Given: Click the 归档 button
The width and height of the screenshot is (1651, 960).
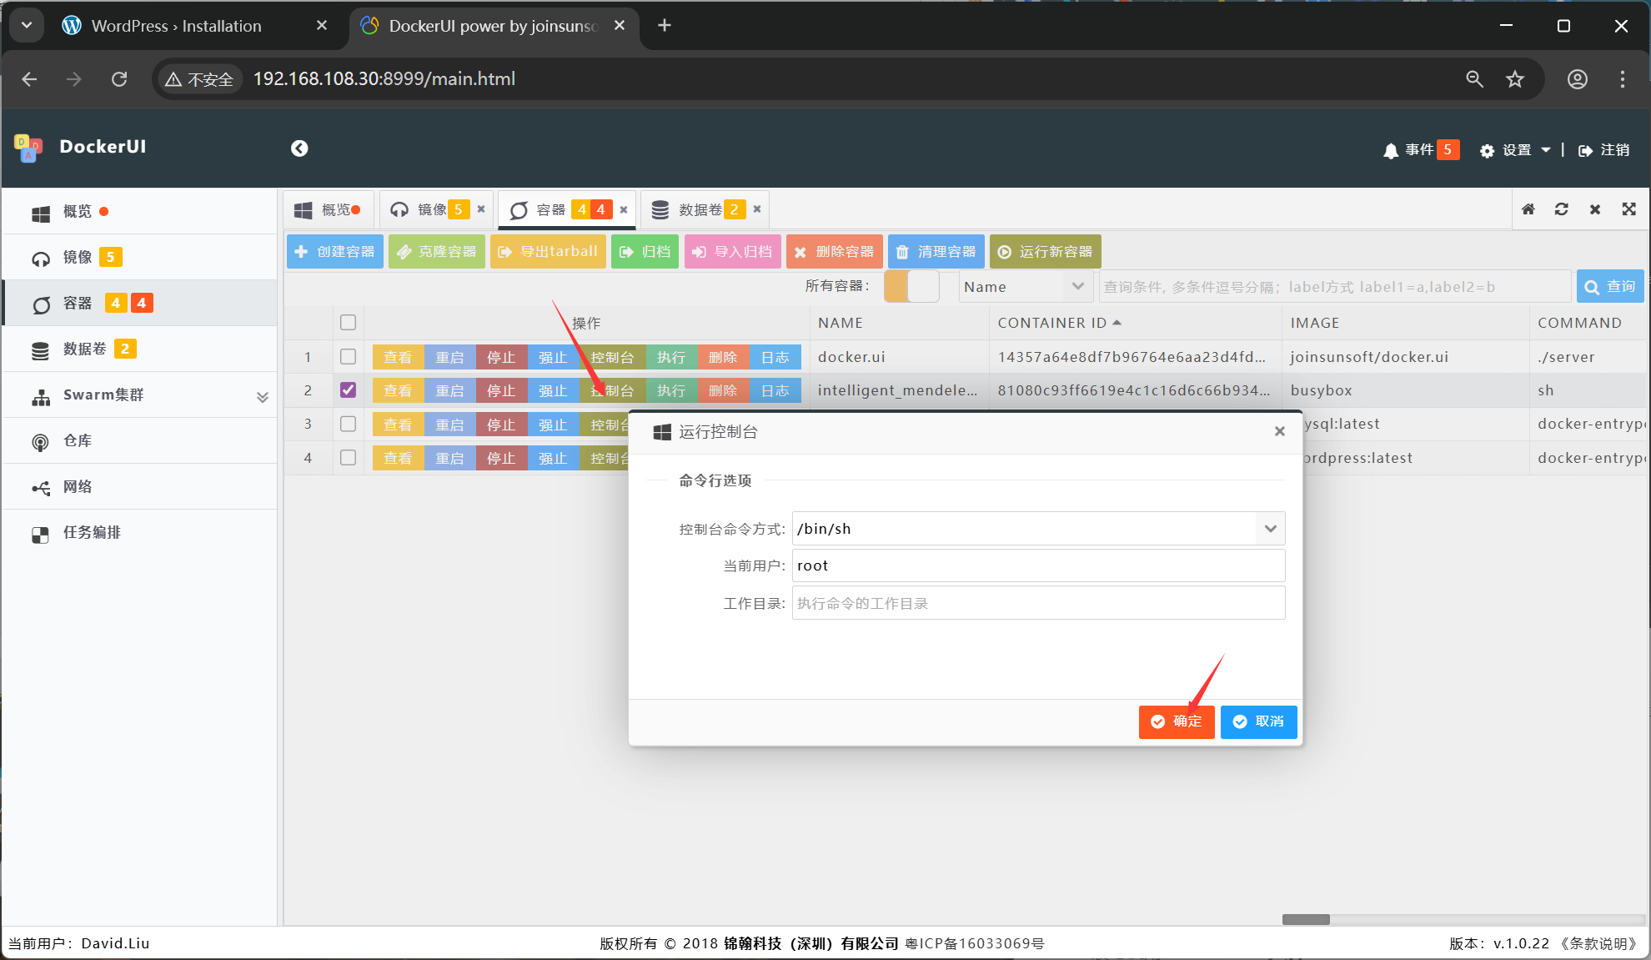Looking at the screenshot, I should pos(645,252).
